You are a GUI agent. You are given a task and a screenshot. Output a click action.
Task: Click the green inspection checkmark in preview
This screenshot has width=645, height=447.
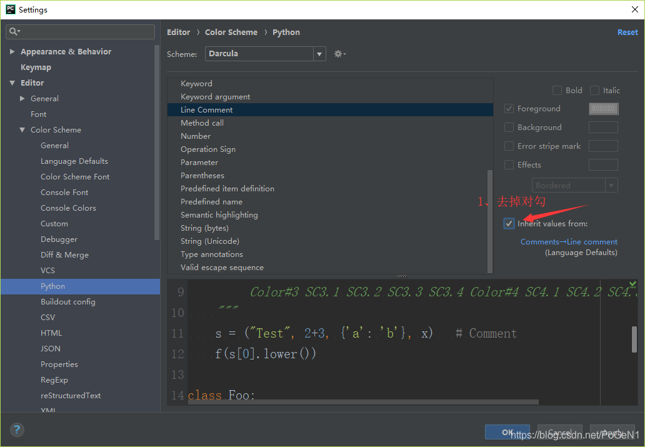[x=632, y=284]
